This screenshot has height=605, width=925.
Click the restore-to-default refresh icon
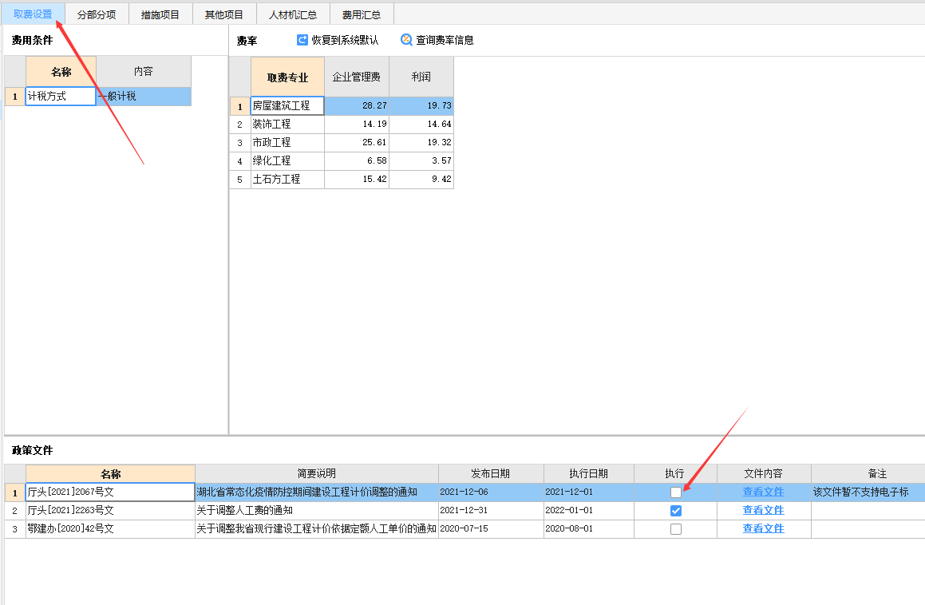coord(302,40)
